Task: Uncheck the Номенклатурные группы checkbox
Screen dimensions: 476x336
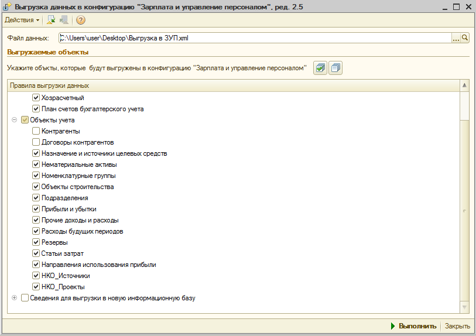Action: (36, 176)
